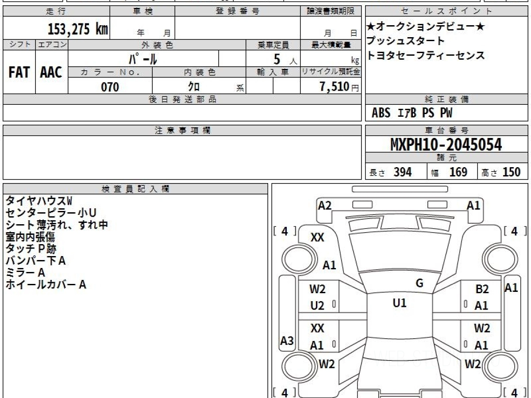Image resolution: width=531 pixels, height=398 pixels.
Task: Click the ABS エアB PS PW equipment line
Action: point(412,113)
